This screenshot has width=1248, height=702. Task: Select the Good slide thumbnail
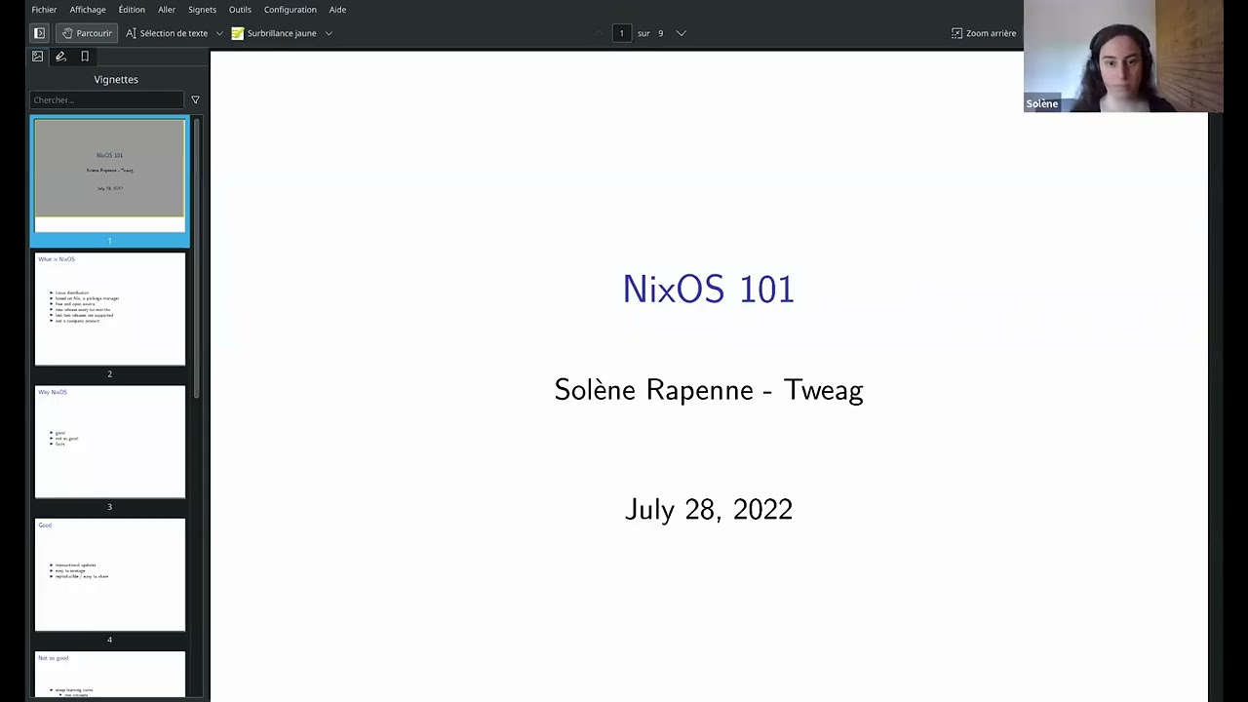coord(110,575)
